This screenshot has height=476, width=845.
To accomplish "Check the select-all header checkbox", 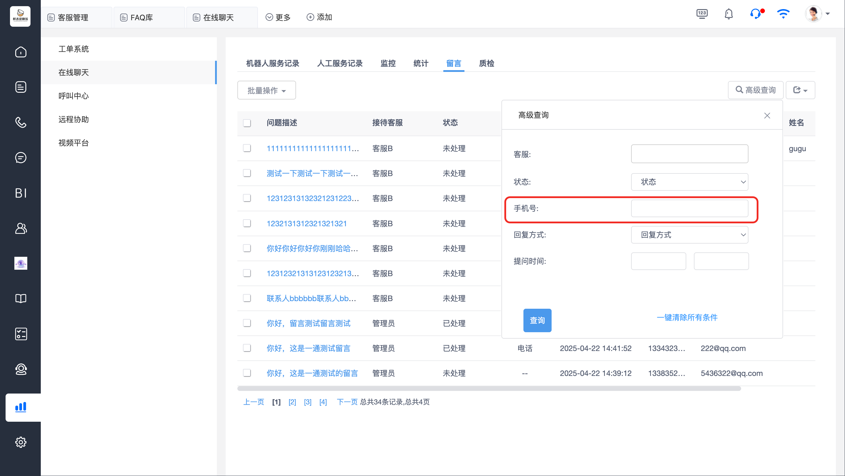I will click(247, 123).
